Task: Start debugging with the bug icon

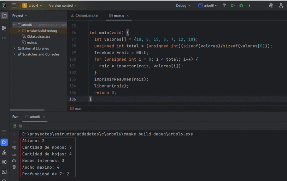Action: 241,6
